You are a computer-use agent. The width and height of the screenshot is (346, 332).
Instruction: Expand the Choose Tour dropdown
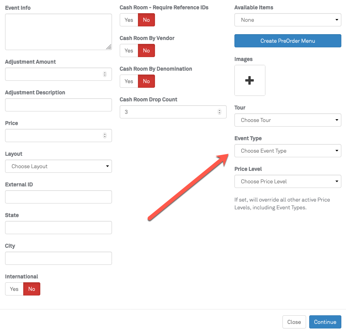pyautogui.click(x=287, y=120)
